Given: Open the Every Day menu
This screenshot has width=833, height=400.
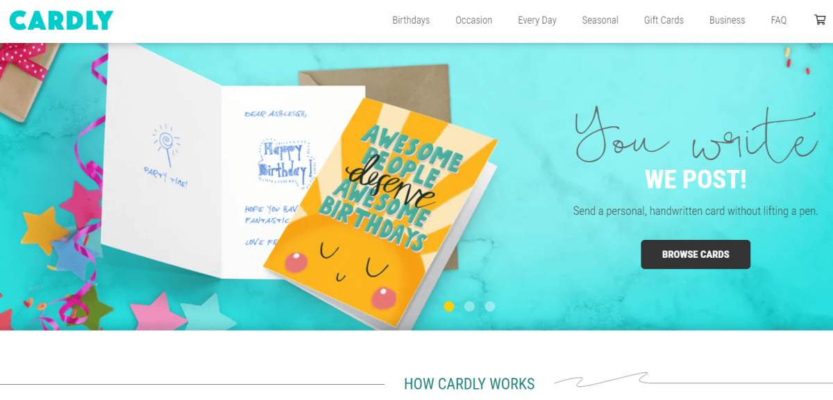Looking at the screenshot, I should click(537, 20).
